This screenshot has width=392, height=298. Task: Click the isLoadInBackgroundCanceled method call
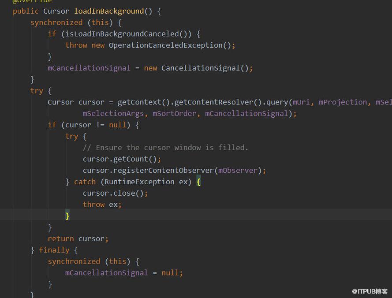122,34
